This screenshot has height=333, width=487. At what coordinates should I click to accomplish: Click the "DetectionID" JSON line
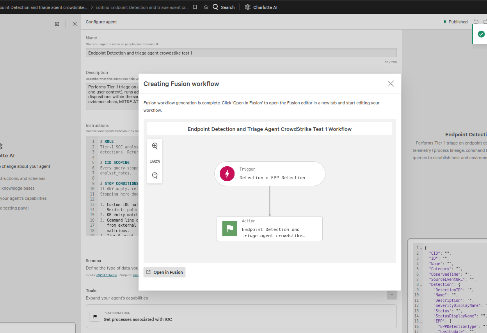[x=453, y=290]
